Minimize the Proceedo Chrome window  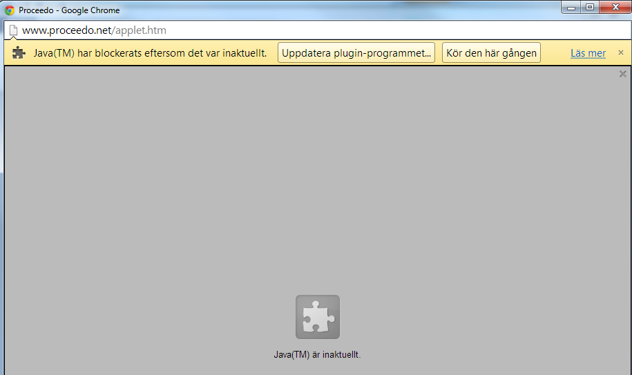click(571, 7)
